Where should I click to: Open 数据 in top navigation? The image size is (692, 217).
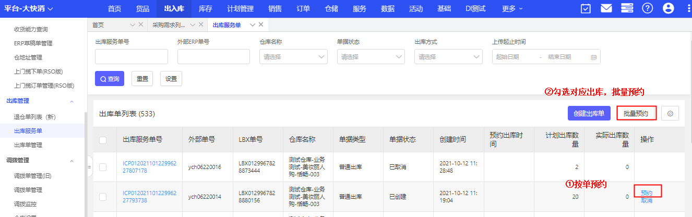[x=388, y=8]
